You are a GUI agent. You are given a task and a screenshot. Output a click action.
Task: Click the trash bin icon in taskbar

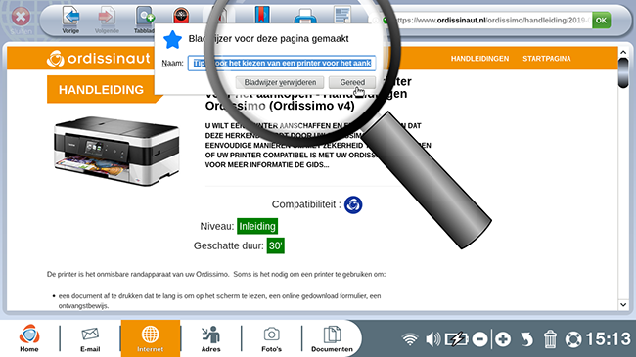pos(550,339)
